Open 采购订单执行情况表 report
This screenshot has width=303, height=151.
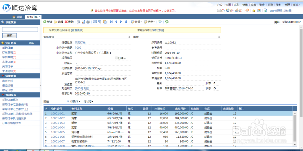tap(14, 118)
